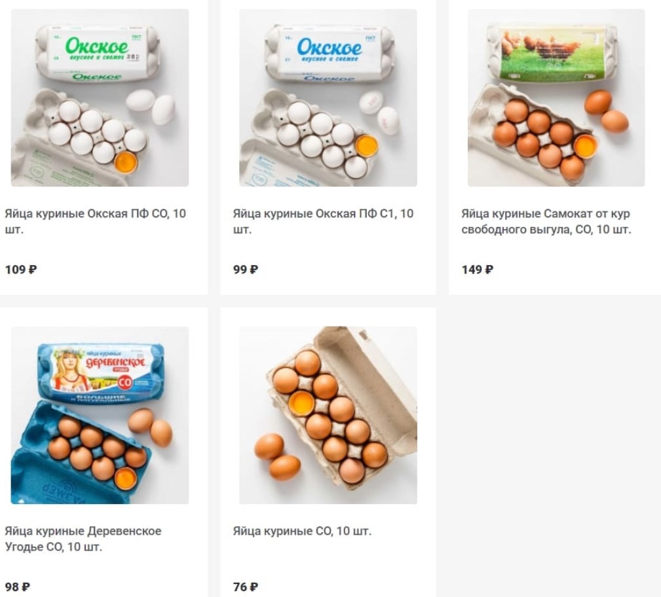Select the 109 ₽ price
Screen dimensions: 661x597
point(21,270)
